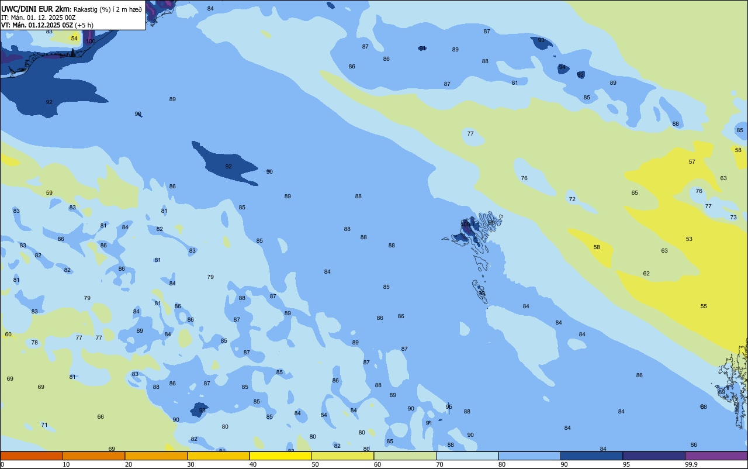Click the '50' legend label
This screenshot has width=748, height=469.
point(315,464)
